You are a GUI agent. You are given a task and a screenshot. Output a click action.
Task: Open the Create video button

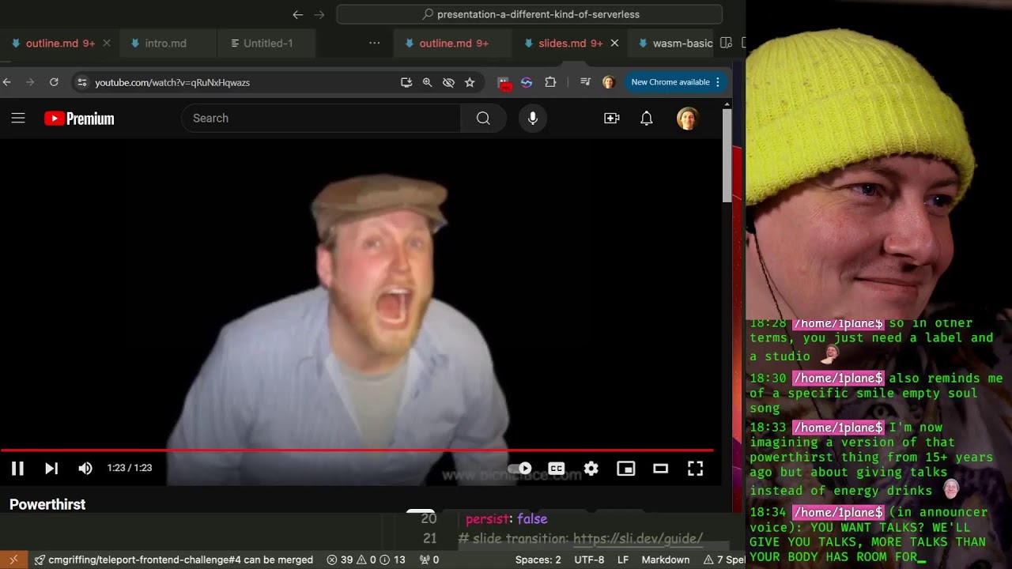tap(612, 119)
